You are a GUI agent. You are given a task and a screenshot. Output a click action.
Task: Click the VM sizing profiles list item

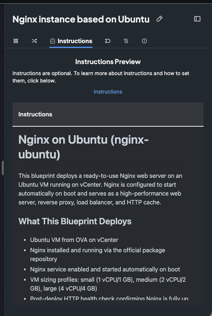pyautogui.click(x=108, y=284)
